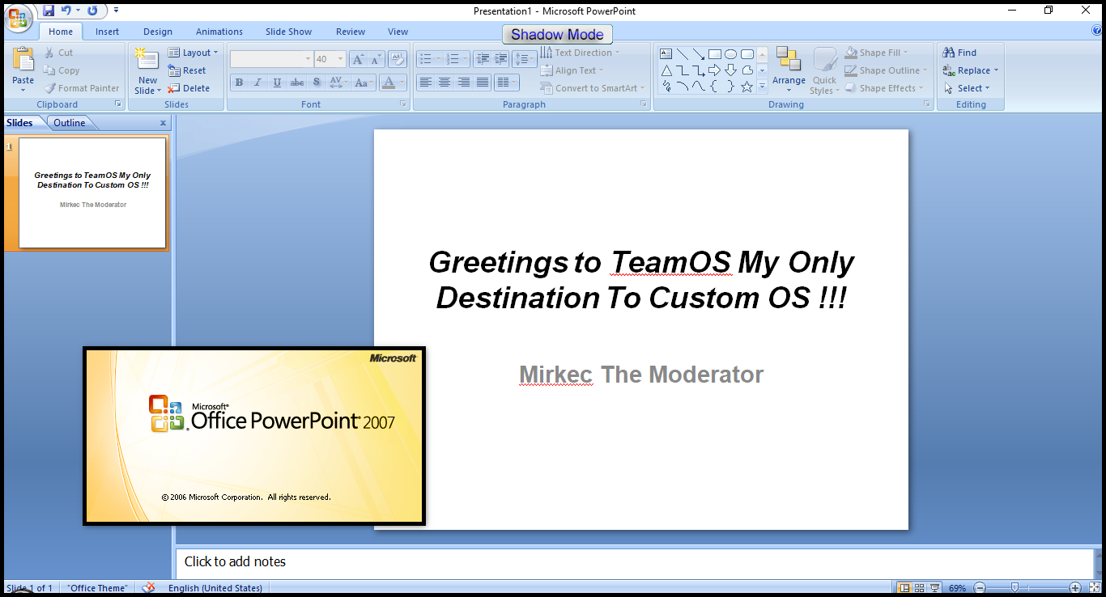This screenshot has width=1106, height=597.
Task: Run spelling check from status bar
Action: coord(148,588)
